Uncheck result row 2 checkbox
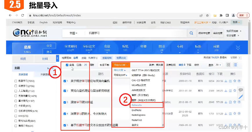The image size is (252, 132). click(65, 91)
